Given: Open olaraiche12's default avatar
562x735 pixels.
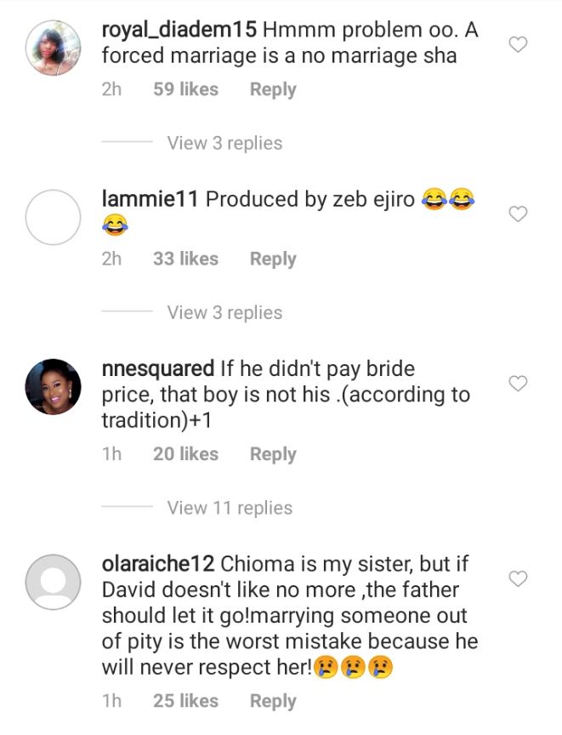Looking at the screenshot, I should 53,582.
